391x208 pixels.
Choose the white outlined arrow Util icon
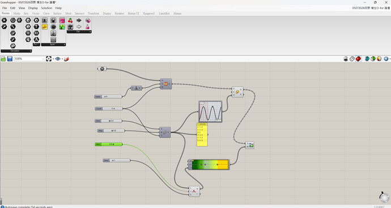coord(79,27)
